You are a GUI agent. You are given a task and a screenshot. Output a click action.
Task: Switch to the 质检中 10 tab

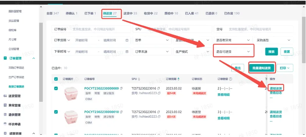coord(171,14)
